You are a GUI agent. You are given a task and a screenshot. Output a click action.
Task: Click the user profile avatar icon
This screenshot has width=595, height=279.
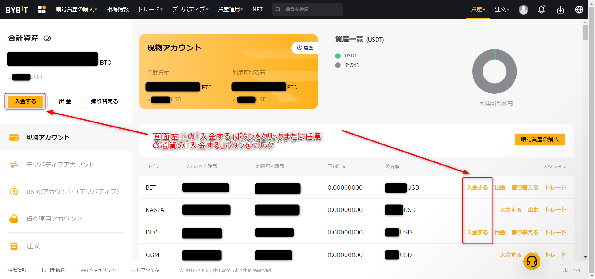point(523,10)
